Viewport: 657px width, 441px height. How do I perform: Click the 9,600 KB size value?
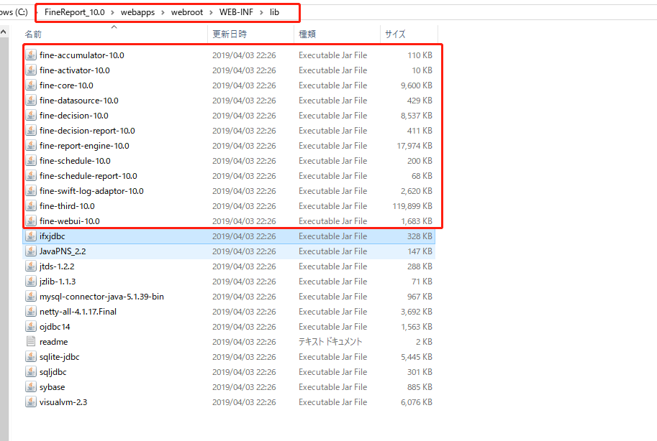click(x=417, y=85)
